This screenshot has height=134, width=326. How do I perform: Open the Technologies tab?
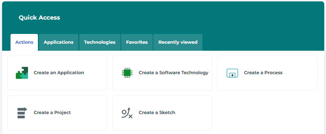click(100, 42)
